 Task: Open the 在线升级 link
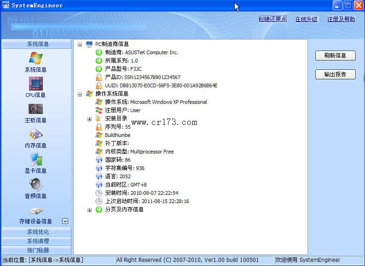pyautogui.click(x=307, y=19)
